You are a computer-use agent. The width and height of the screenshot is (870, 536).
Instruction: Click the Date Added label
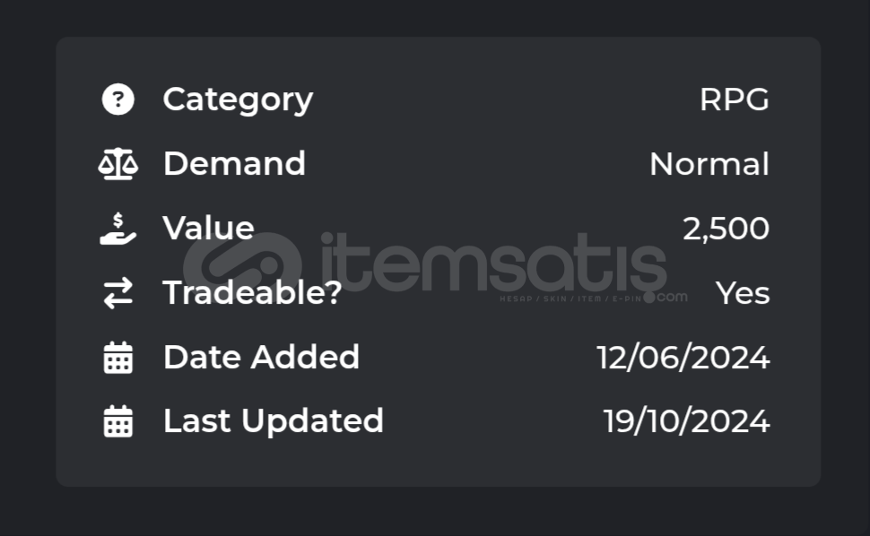point(261,357)
